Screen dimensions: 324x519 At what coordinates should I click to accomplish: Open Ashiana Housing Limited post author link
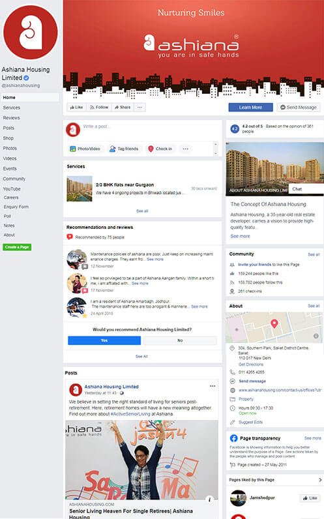(111, 387)
